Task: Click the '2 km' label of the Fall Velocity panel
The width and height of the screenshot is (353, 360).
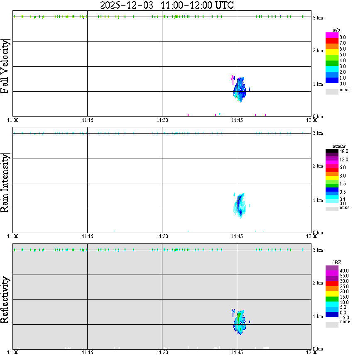Action: point(318,51)
